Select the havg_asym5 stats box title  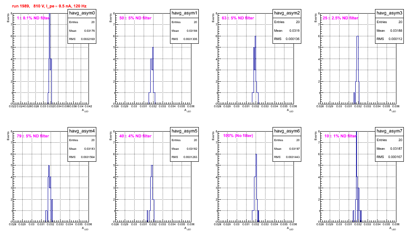pos(184,131)
